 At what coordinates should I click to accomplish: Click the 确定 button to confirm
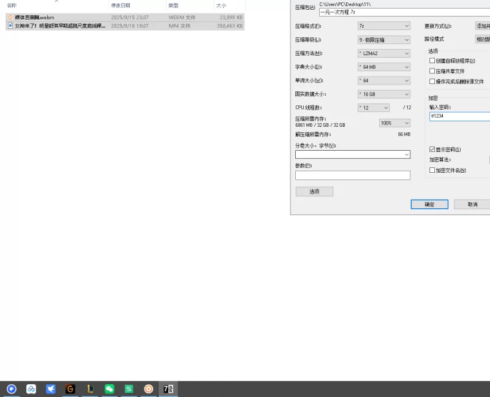(x=429, y=204)
